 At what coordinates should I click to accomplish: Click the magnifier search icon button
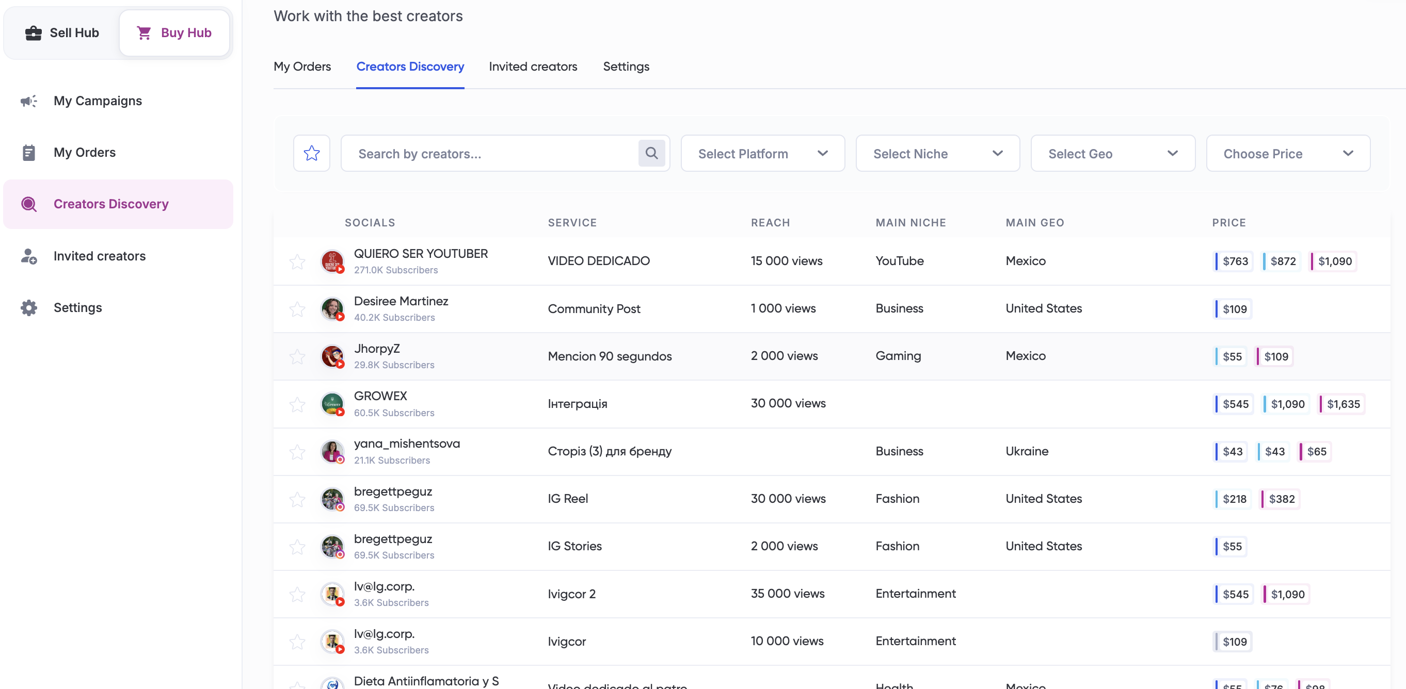(651, 153)
